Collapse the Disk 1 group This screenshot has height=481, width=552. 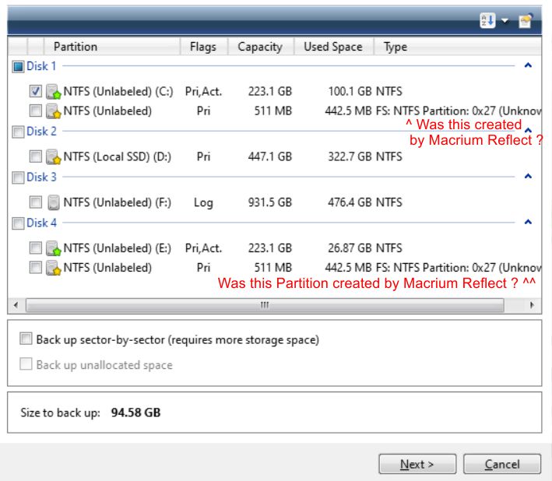[x=528, y=65]
